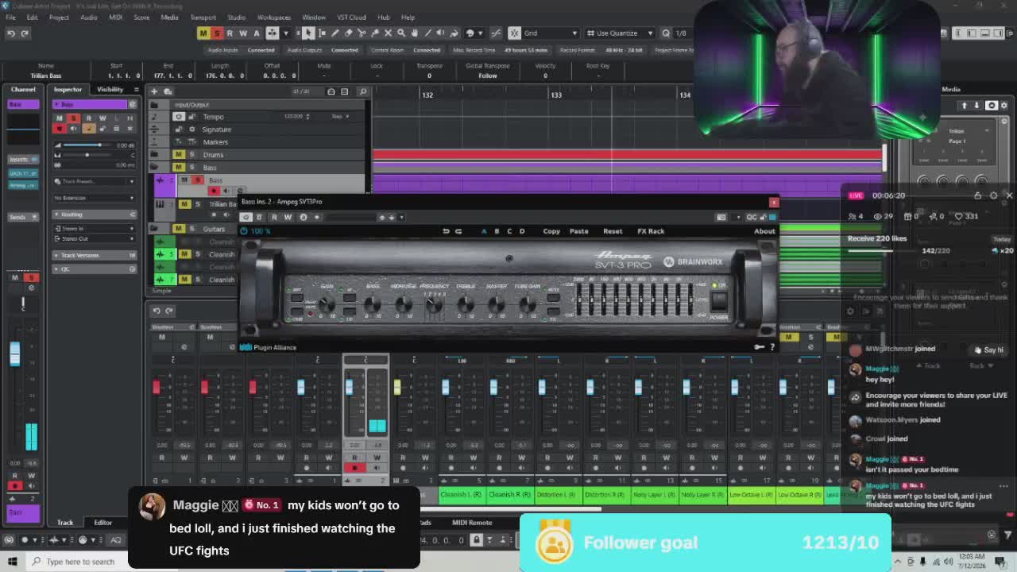This screenshot has height=572, width=1017.
Task: Open FX Rack in Ampeg plugin
Action: click(651, 231)
